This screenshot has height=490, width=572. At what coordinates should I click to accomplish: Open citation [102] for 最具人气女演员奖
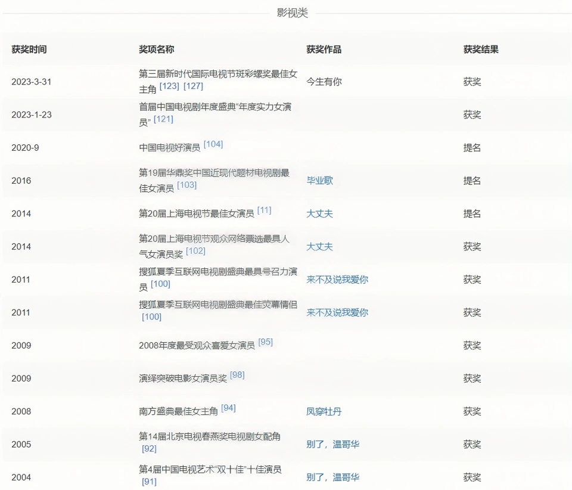pyautogui.click(x=196, y=251)
